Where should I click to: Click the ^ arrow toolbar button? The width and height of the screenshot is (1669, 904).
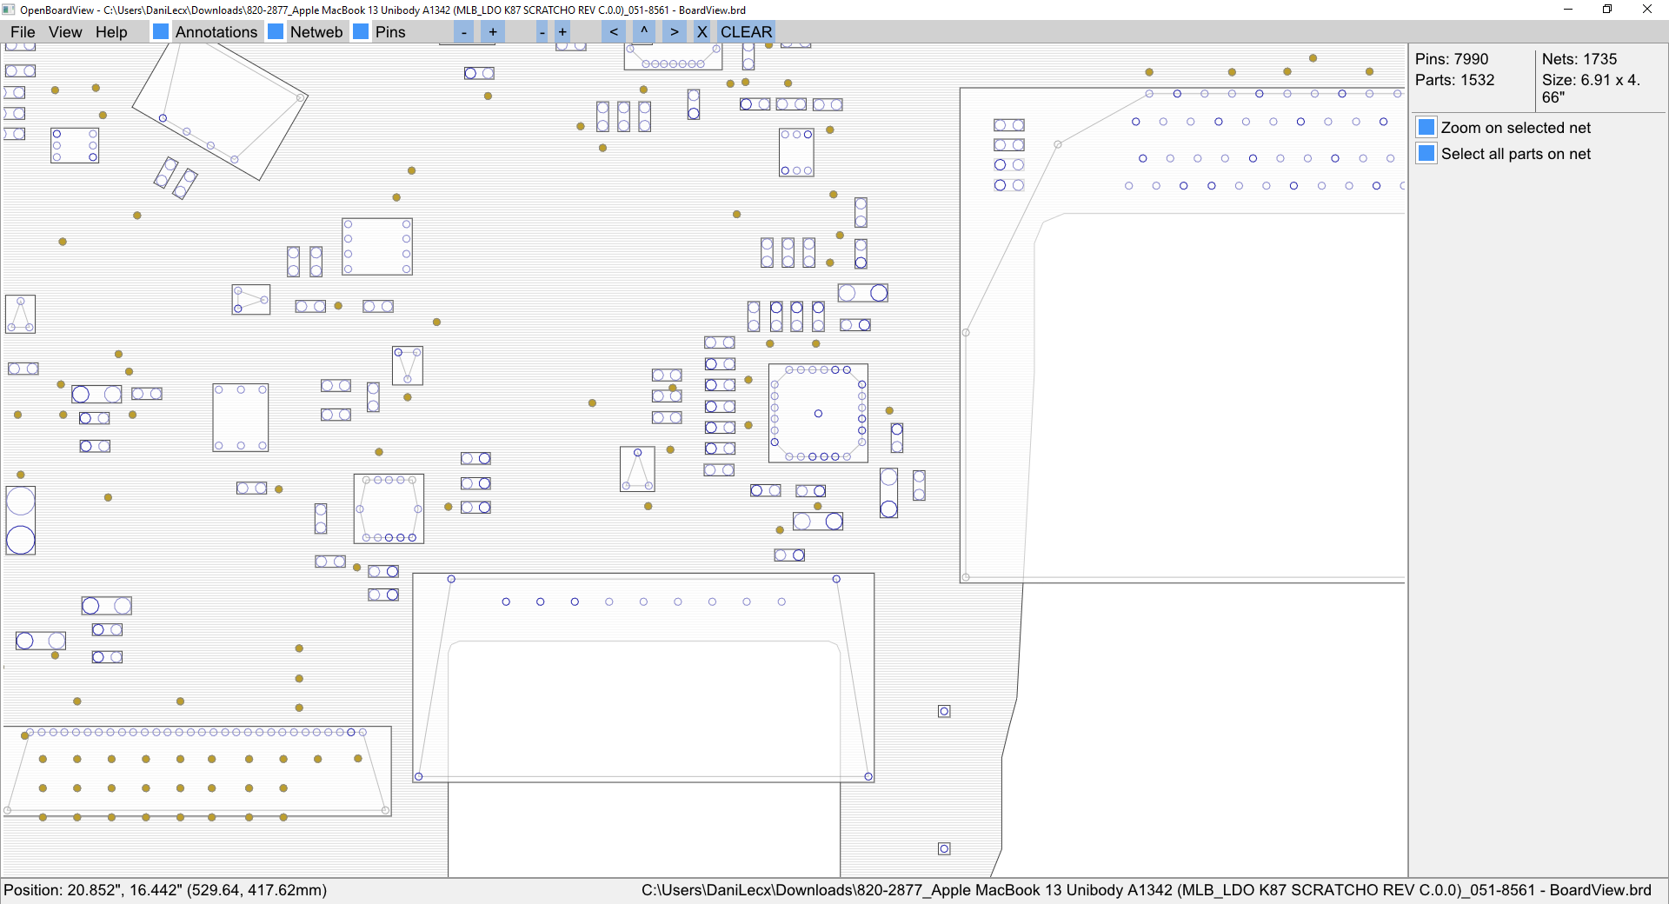[644, 32]
